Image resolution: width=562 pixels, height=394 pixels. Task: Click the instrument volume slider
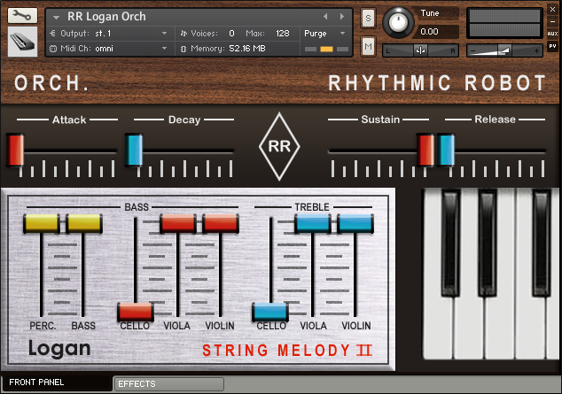504,50
